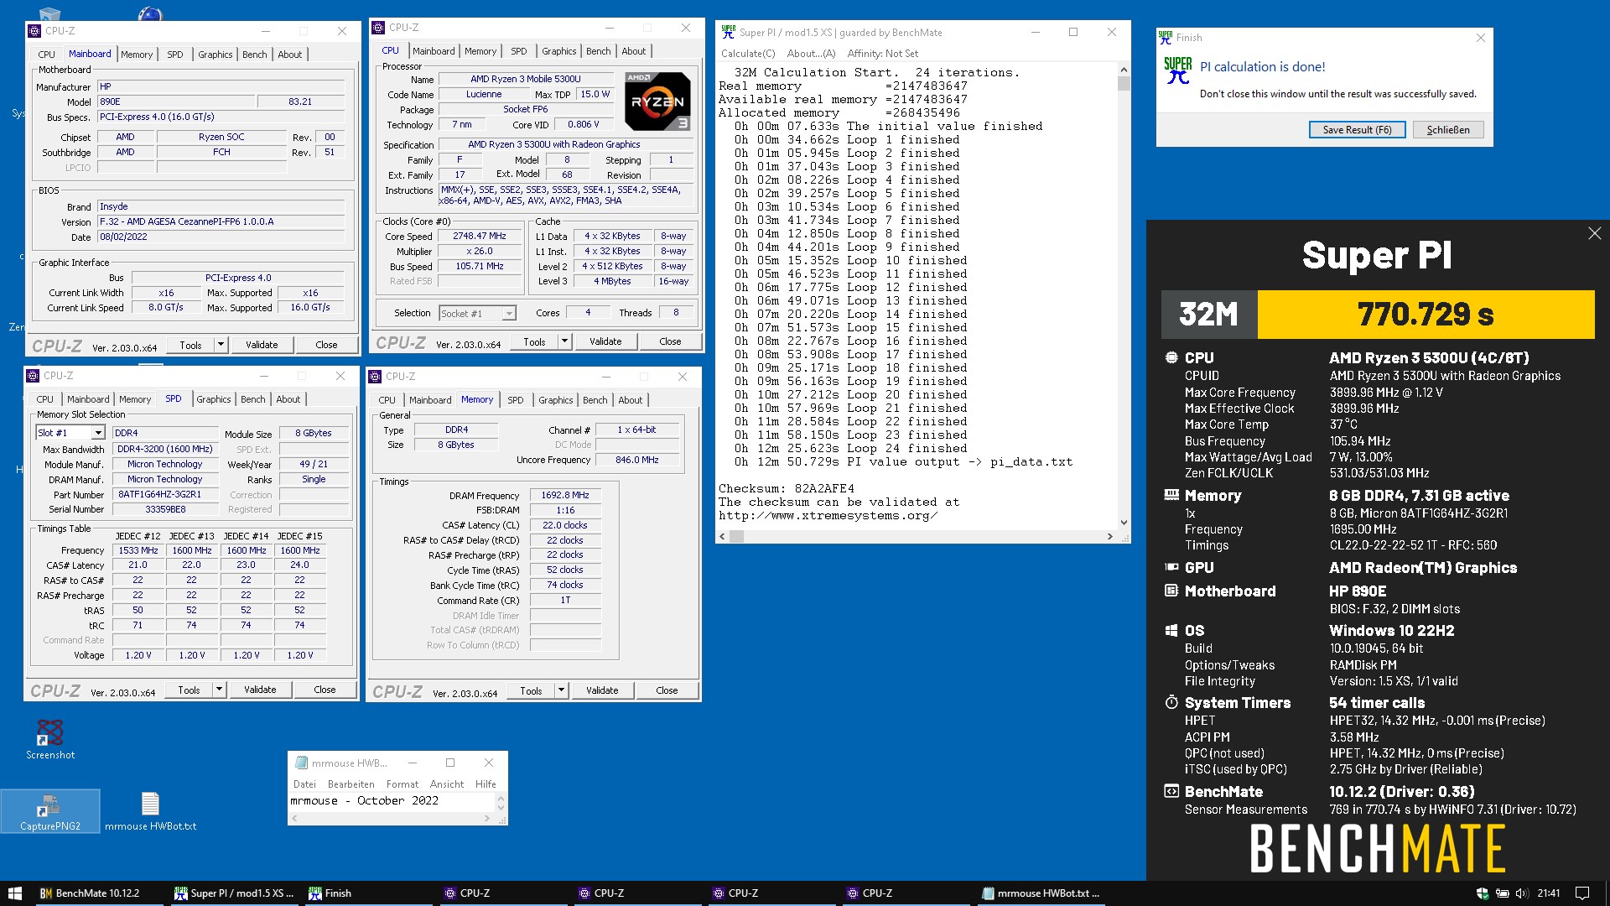Click Super PI horizontal scrollbar right arrow

pos(1110,537)
